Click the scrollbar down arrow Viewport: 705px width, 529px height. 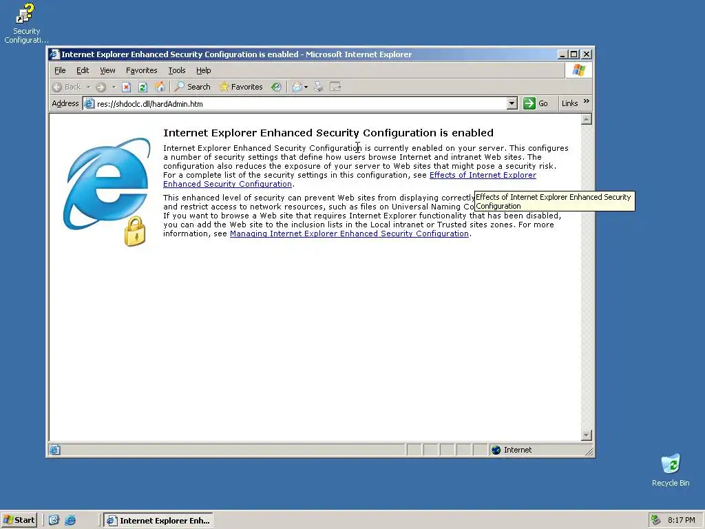tap(587, 435)
